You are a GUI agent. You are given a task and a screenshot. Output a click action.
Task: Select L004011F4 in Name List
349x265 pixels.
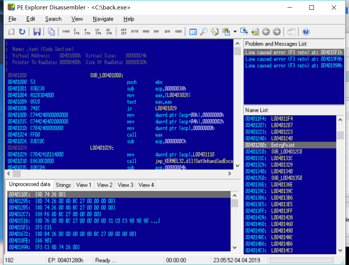point(290,119)
